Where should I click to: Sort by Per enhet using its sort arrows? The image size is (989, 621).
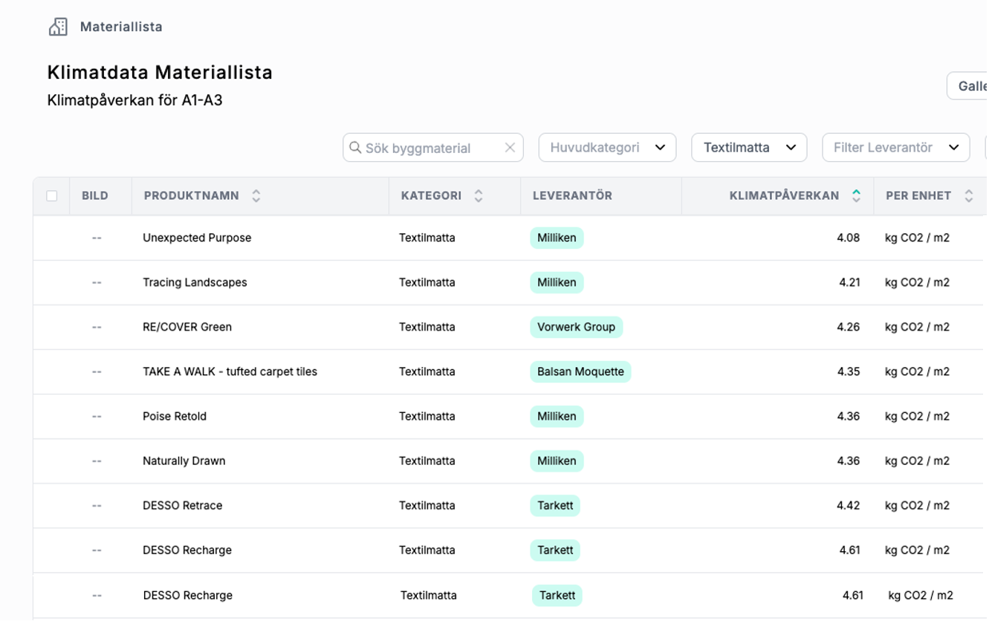[969, 195]
